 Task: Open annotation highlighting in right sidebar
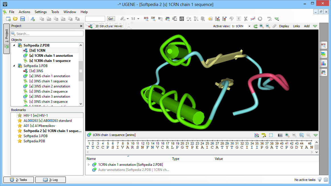[323, 54]
